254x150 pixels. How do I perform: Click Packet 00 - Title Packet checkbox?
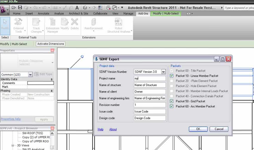click(x=172, y=71)
